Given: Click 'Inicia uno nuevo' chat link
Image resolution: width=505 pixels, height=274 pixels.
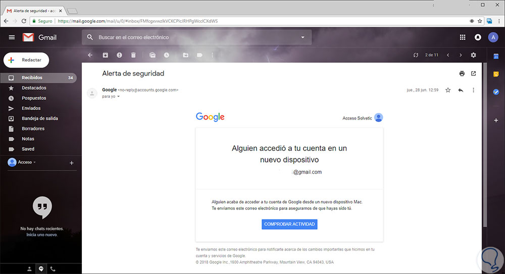Looking at the screenshot, I should point(42,235).
